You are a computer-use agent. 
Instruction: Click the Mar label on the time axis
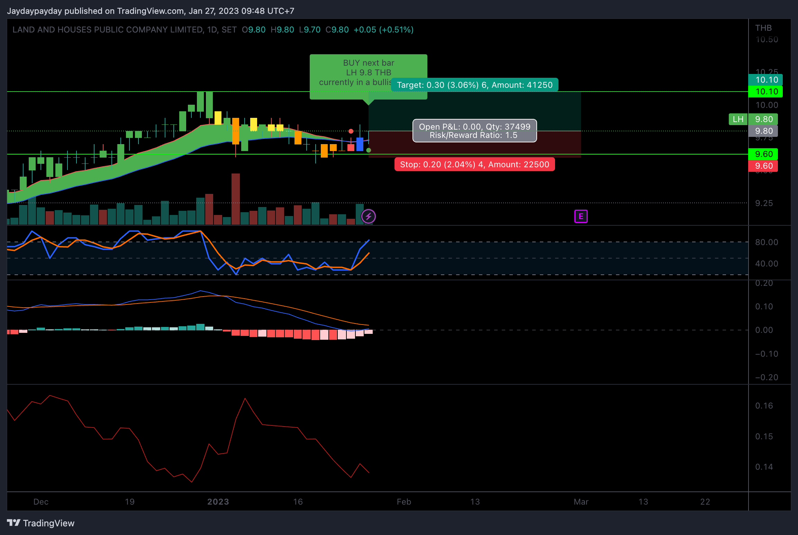581,502
